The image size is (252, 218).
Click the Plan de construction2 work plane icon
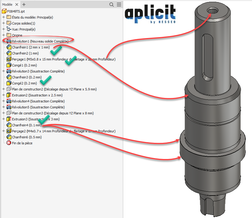(x=9, y=89)
